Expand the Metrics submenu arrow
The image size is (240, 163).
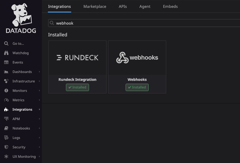[x=39, y=100]
